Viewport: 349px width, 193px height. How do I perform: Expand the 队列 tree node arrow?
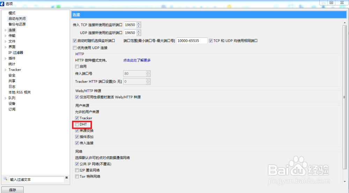[6, 98]
